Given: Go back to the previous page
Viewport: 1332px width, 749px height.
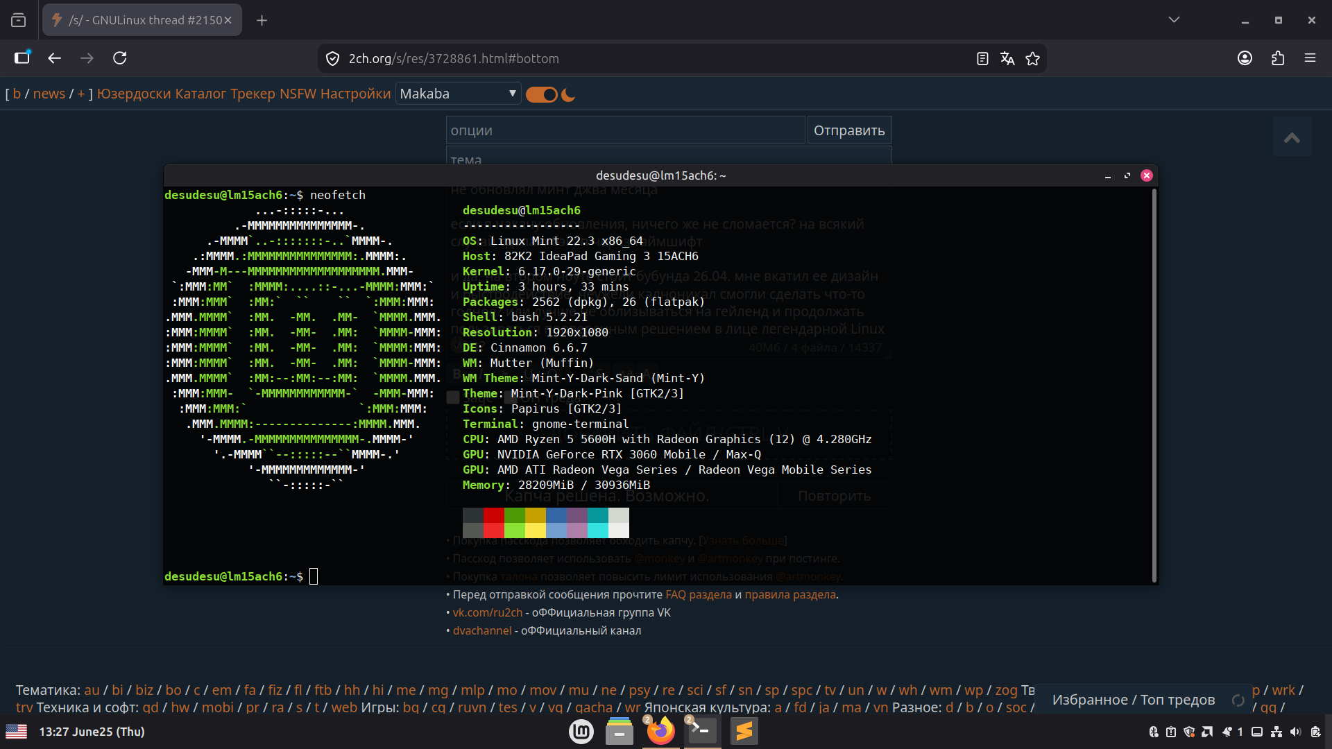Looking at the screenshot, I should click(x=55, y=58).
